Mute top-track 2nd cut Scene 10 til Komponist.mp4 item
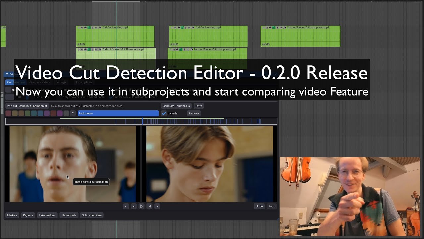 266,28
